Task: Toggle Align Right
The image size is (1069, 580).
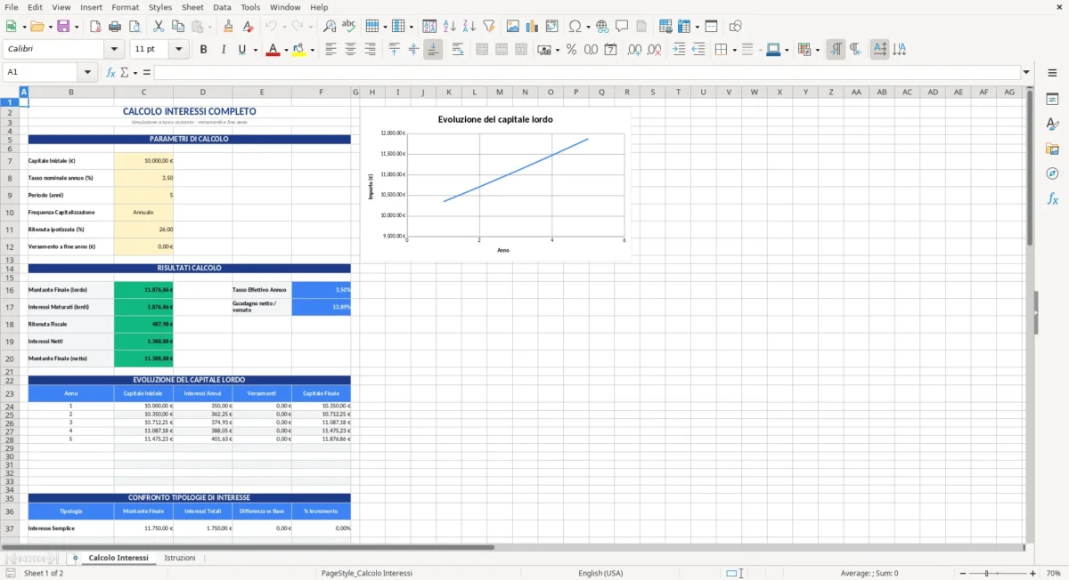Action: [x=370, y=50]
